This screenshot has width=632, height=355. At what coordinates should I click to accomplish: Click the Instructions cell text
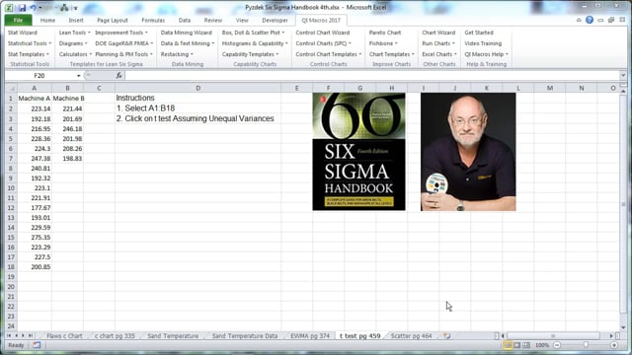click(x=135, y=98)
